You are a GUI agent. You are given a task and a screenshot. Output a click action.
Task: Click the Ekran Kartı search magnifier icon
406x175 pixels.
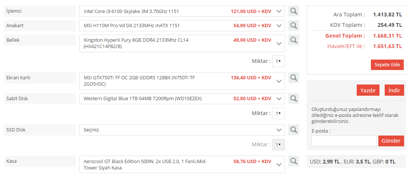click(294, 78)
